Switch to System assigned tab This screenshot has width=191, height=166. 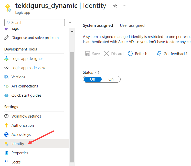[98, 25]
